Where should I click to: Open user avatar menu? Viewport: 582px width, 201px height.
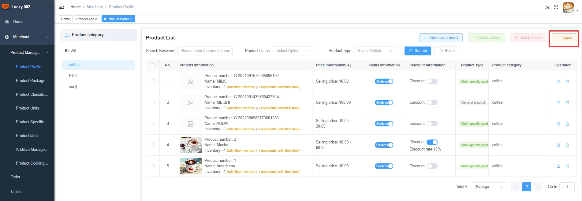point(568,7)
